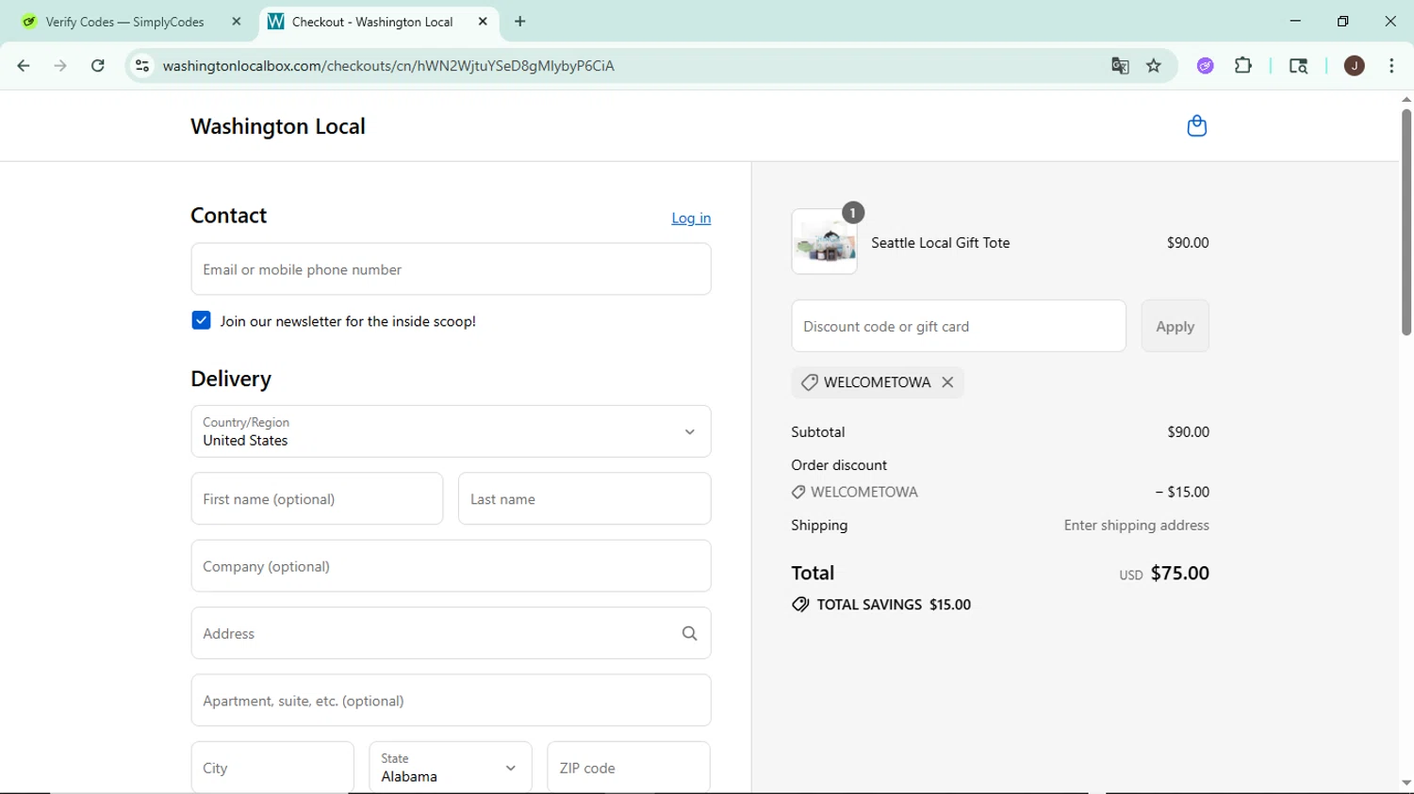This screenshot has height=794, width=1414.
Task: Go back to previous page in browser
Action: [24, 66]
